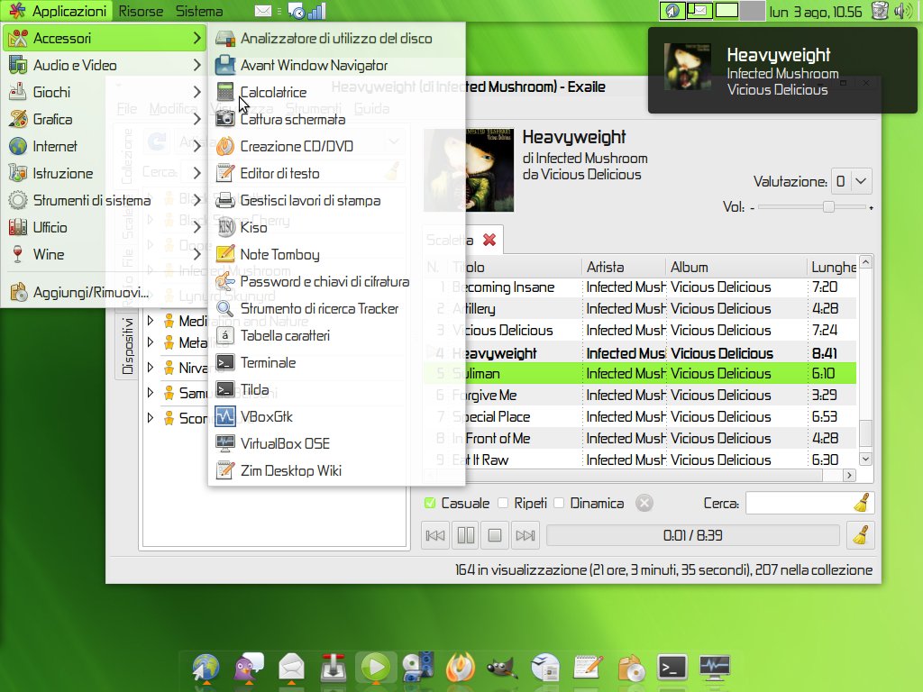923x692 pixels.
Task: Click the album cover in Exaile
Action: point(469,170)
